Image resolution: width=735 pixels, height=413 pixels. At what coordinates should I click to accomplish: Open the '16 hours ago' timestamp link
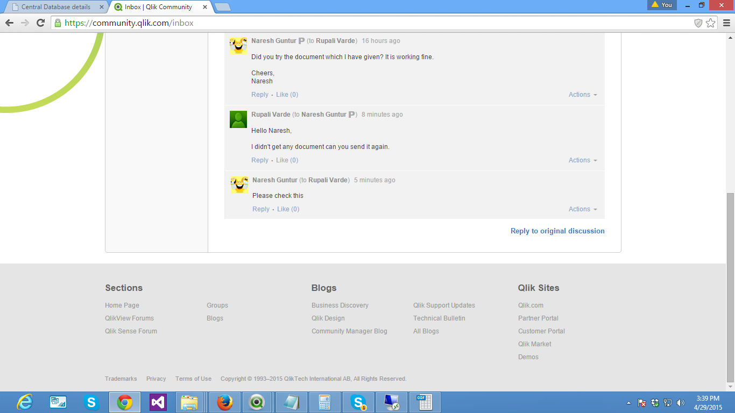click(381, 41)
